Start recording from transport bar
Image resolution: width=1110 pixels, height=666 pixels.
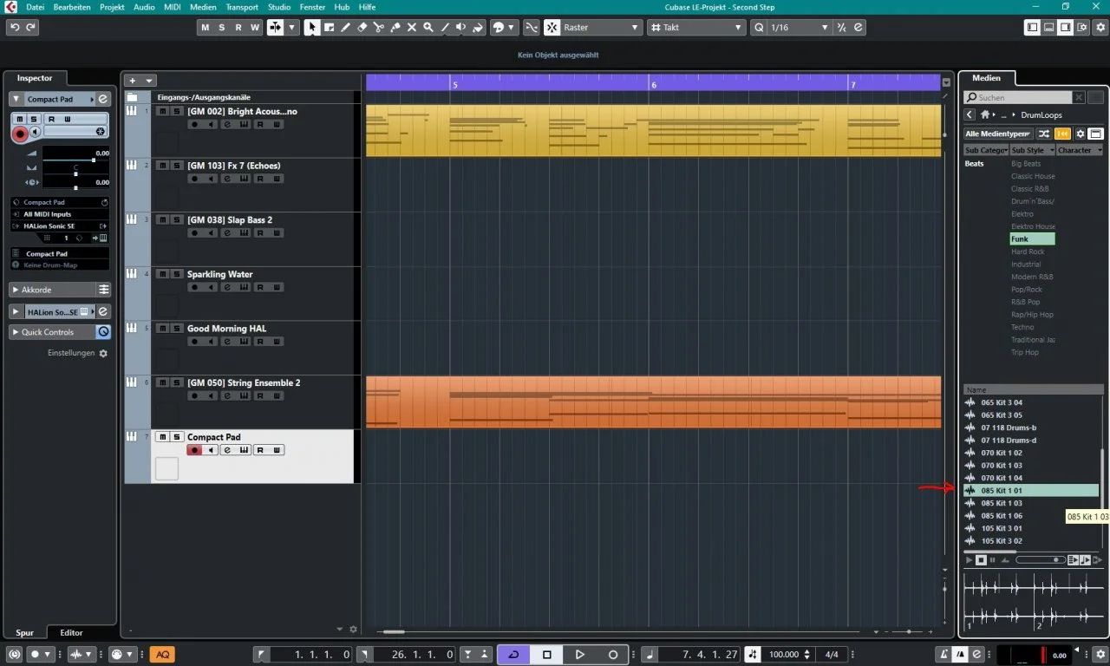pos(613,654)
